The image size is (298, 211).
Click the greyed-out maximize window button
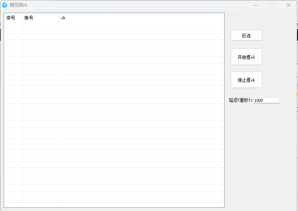pyautogui.click(x=272, y=5)
